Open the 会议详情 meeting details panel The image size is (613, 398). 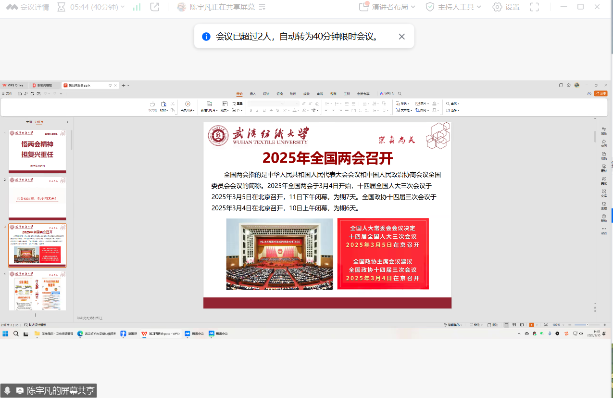click(28, 7)
